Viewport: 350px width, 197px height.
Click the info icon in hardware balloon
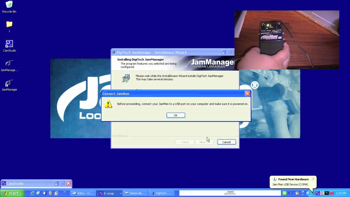pos(275,179)
